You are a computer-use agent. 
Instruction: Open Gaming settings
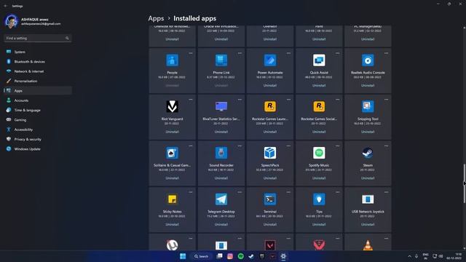click(x=38, y=120)
